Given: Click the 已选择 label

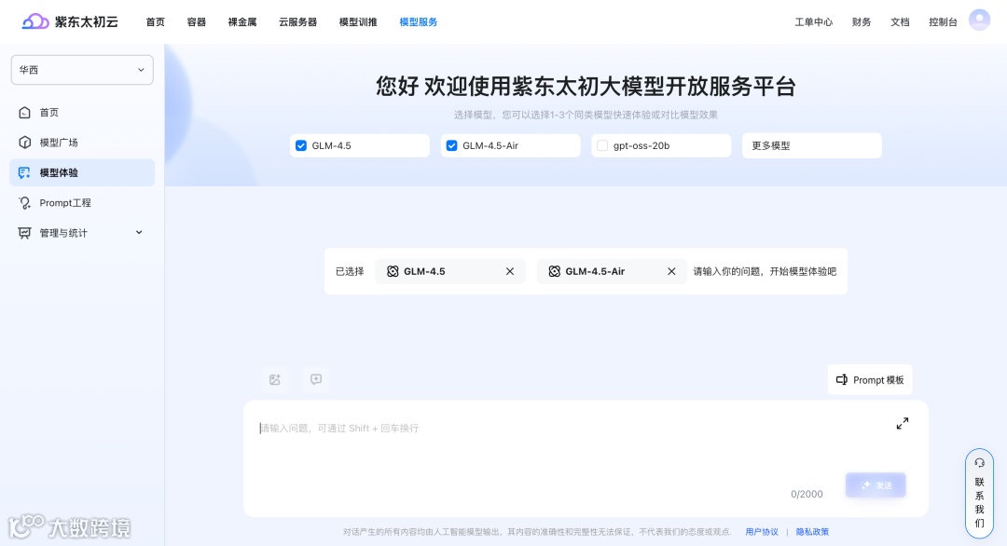Looking at the screenshot, I should (x=350, y=271).
